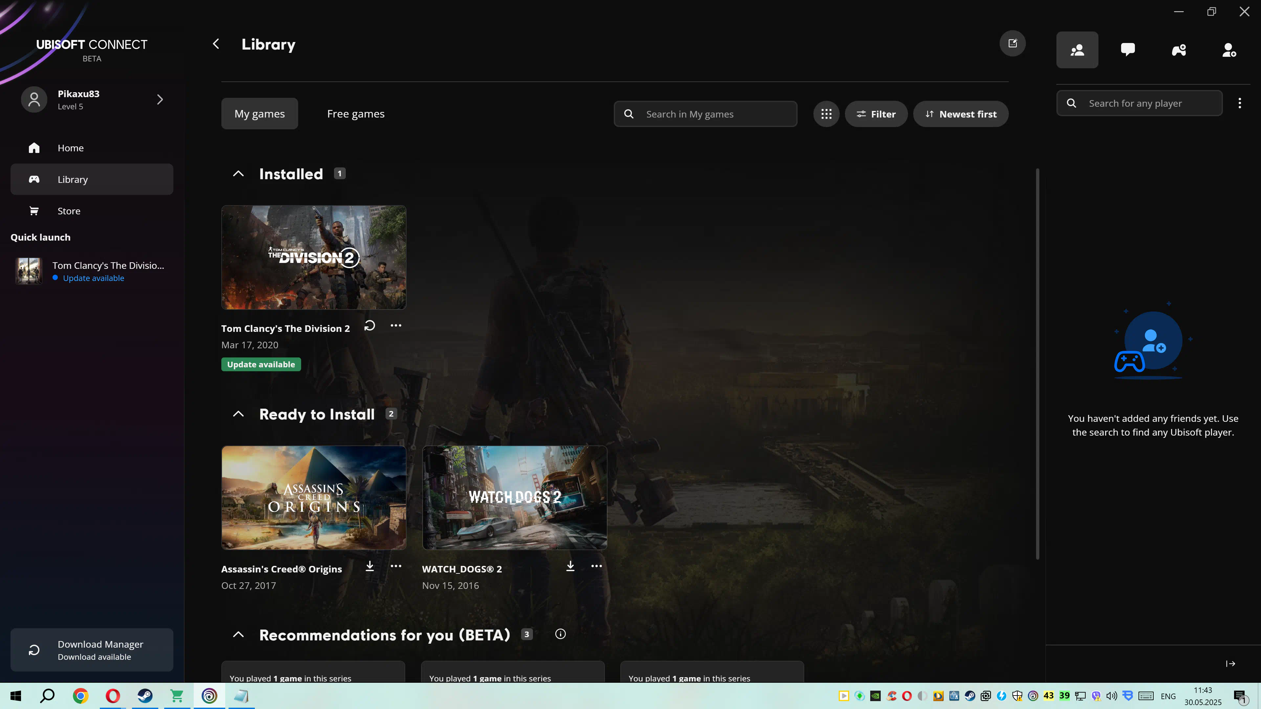
Task: Open the Download Manager
Action: 92,650
